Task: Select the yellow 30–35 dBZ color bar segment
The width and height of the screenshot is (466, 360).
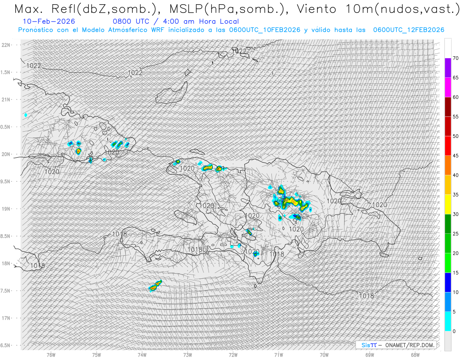Action: coord(448,204)
